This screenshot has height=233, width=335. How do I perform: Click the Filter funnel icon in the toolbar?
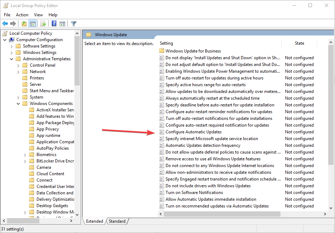pos(73,23)
